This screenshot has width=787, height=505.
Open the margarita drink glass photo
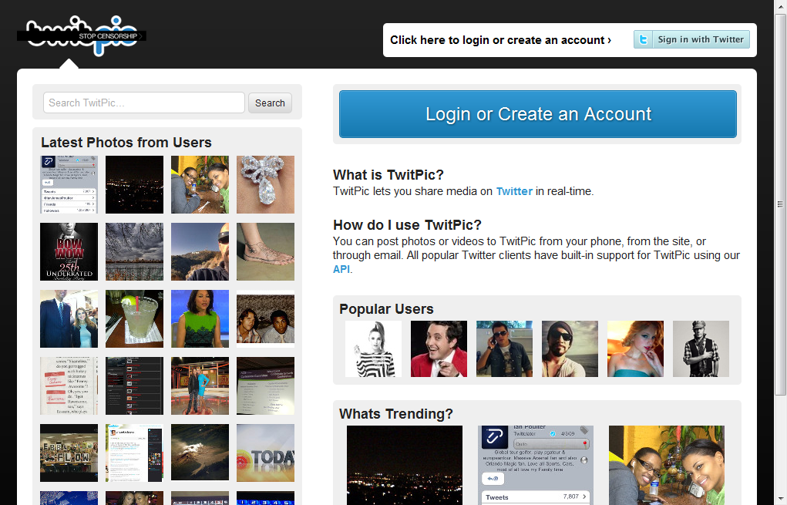coord(135,318)
